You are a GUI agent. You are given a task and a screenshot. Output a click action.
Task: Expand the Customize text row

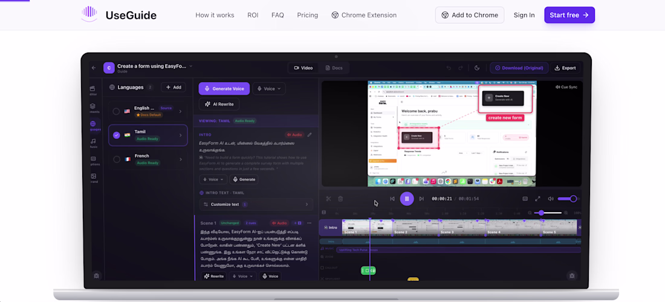pyautogui.click(x=256, y=204)
